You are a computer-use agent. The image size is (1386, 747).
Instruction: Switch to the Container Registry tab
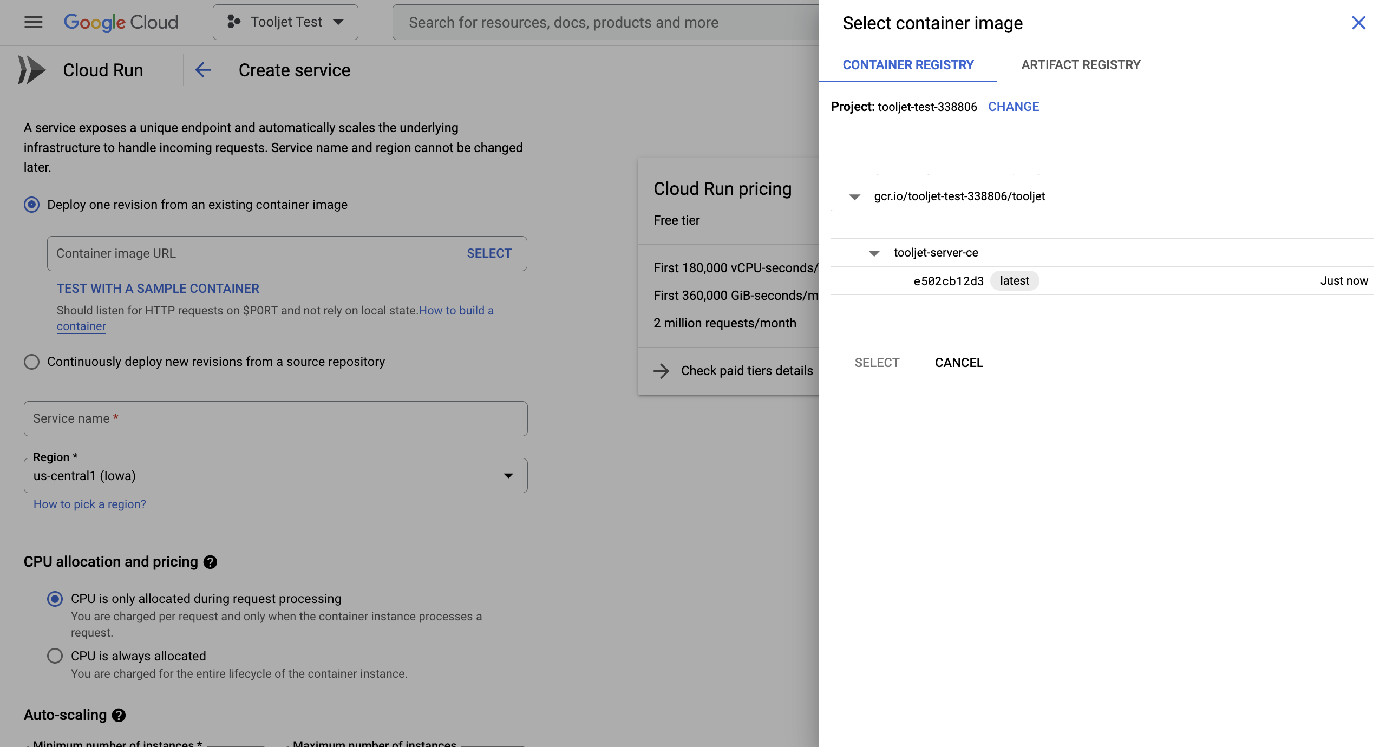click(908, 65)
